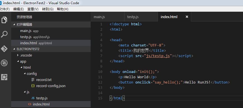243x108 pixels.
Task: Click the Visual Studio Code title bar logo
Action: coord(1,3)
